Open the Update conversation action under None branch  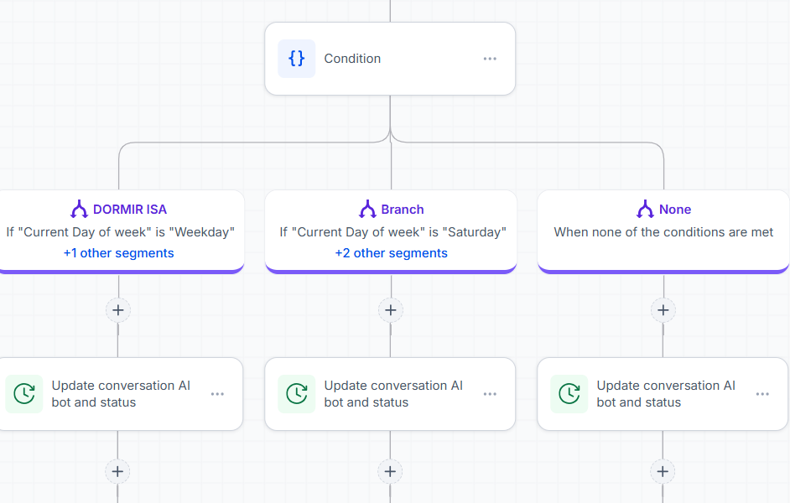(663, 394)
